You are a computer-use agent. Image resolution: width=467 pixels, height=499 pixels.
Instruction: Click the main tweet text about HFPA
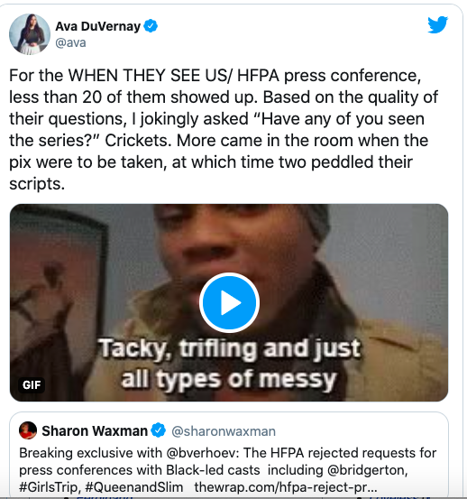click(224, 130)
